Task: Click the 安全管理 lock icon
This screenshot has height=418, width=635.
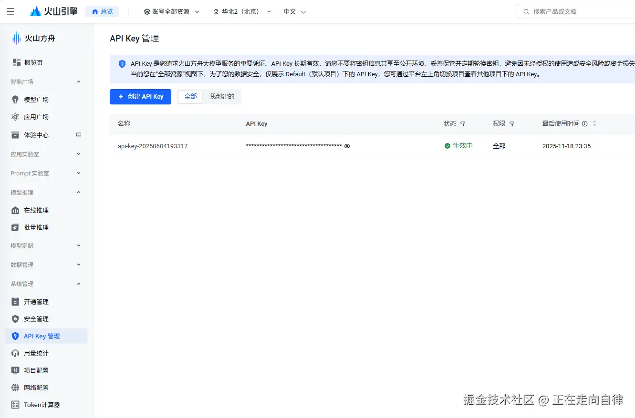Action: [15, 319]
